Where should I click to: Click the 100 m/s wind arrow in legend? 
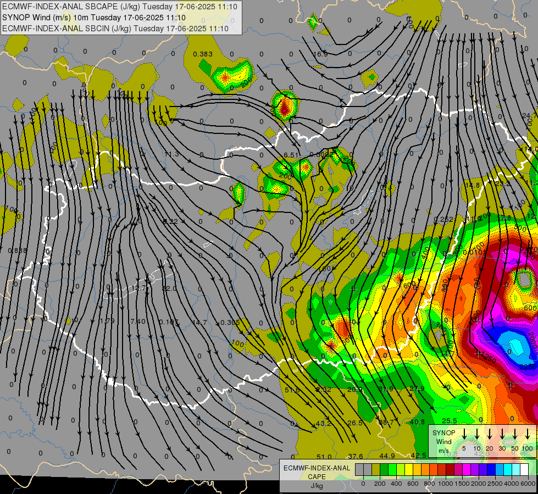[x=528, y=434]
